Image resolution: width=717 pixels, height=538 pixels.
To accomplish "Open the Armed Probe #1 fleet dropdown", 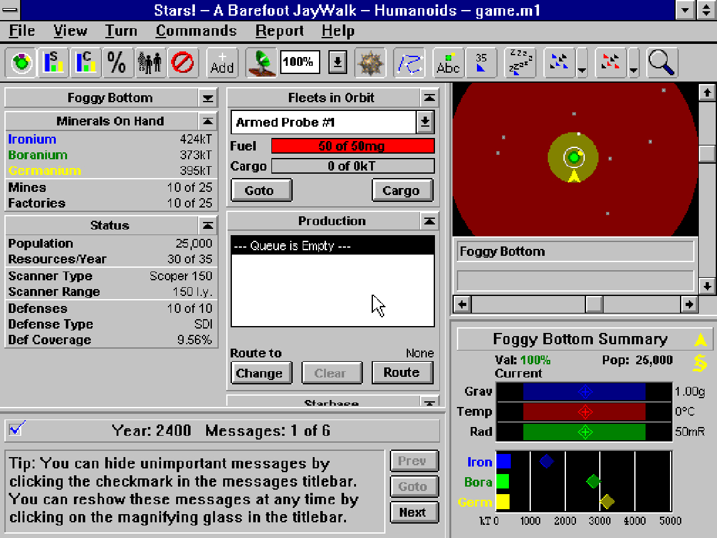I will (425, 122).
